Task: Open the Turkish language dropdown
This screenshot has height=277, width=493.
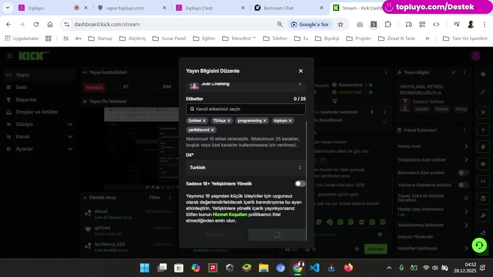Action: point(246,167)
